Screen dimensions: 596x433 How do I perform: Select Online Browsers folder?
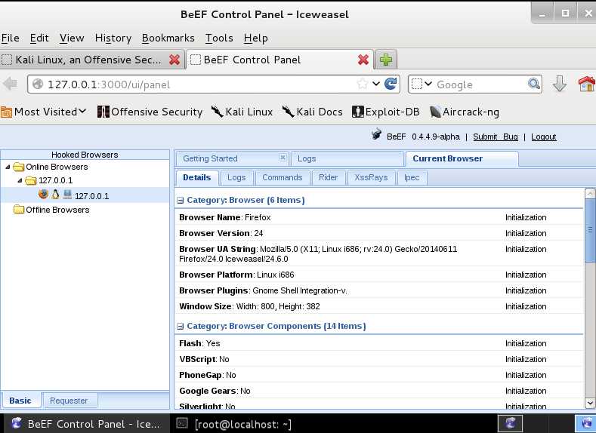pos(51,167)
